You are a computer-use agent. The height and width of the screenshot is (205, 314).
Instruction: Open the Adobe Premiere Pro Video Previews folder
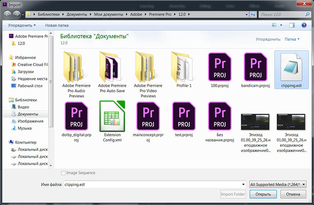click(148, 75)
